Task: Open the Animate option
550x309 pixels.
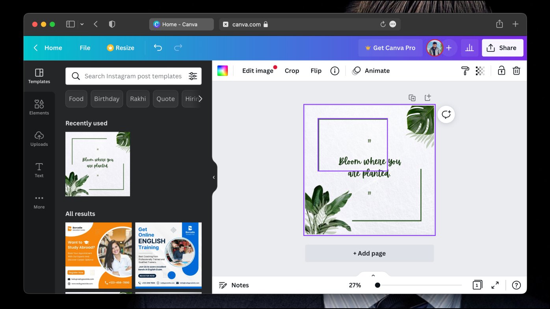Action: 371,71
